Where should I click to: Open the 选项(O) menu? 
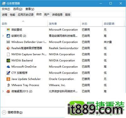pyautogui.click(x=18, y=9)
